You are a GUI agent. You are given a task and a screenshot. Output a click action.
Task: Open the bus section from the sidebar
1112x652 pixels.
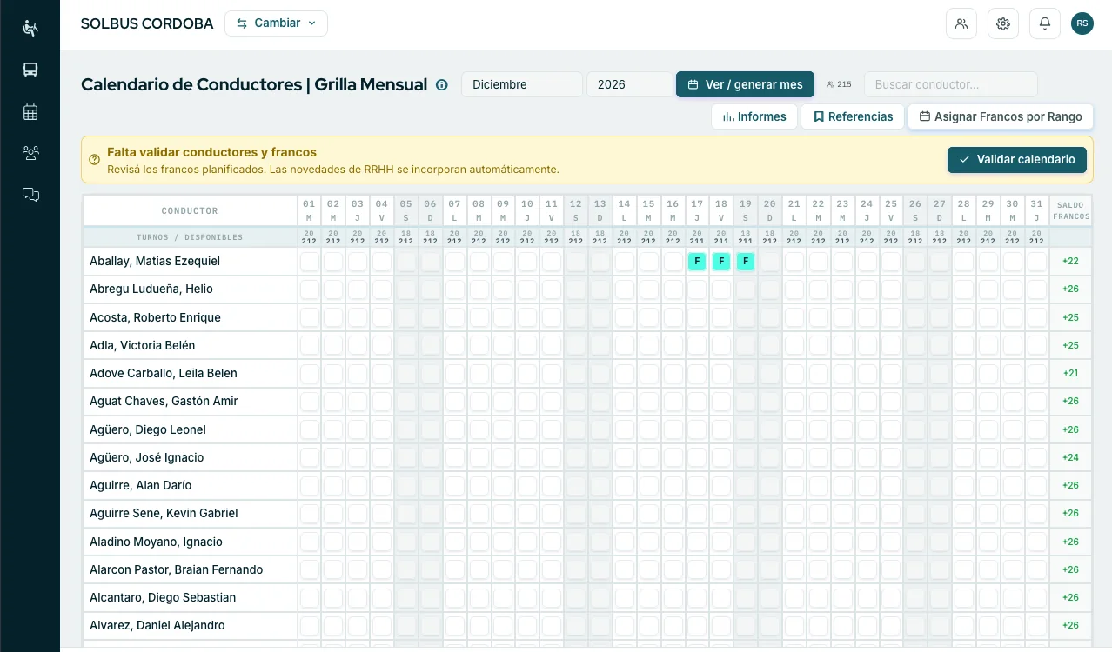click(30, 70)
